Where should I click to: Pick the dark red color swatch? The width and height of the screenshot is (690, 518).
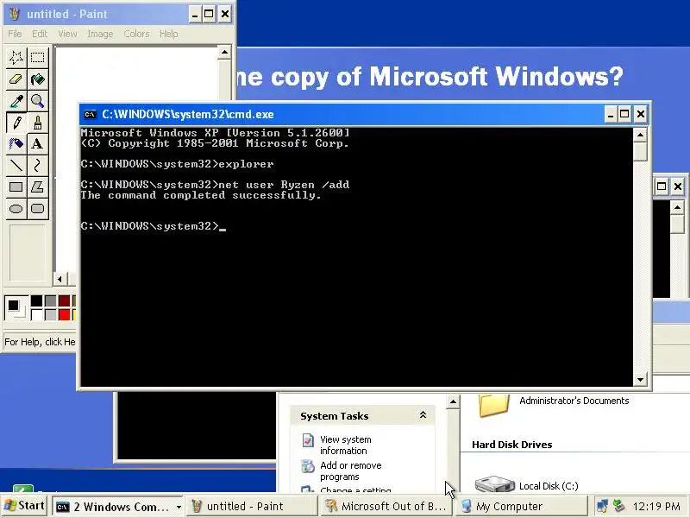point(64,300)
